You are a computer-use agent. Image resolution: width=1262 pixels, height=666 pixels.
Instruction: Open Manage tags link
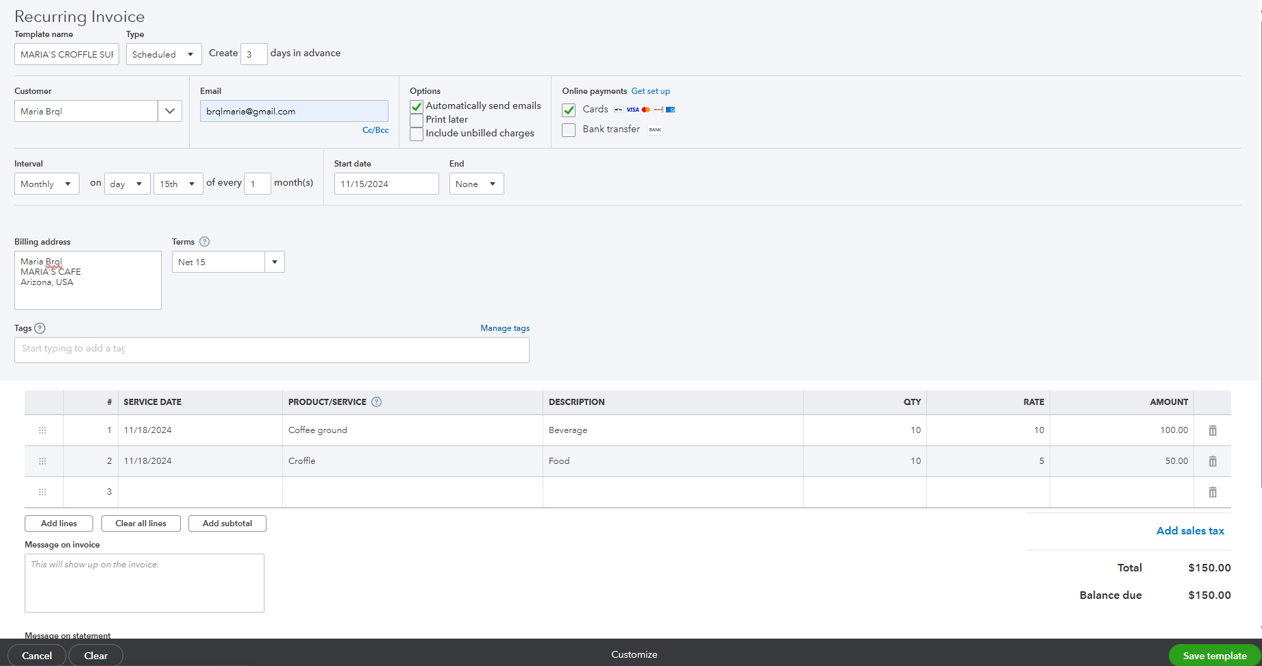click(x=505, y=328)
